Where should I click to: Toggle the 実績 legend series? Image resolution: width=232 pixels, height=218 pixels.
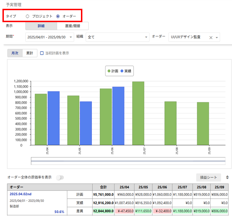(126, 71)
